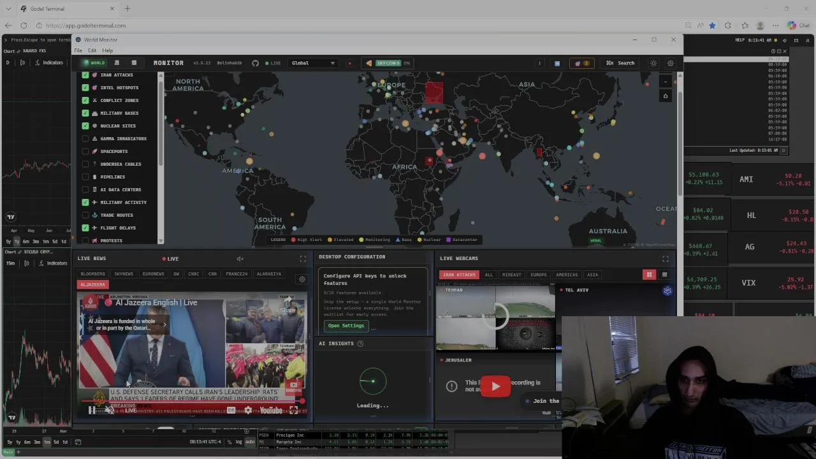Select the France24 channel
The height and width of the screenshot is (459, 816).
[237, 274]
